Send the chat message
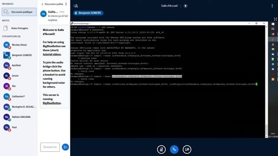Viewport: 278px width, 156px height. tap(65, 147)
